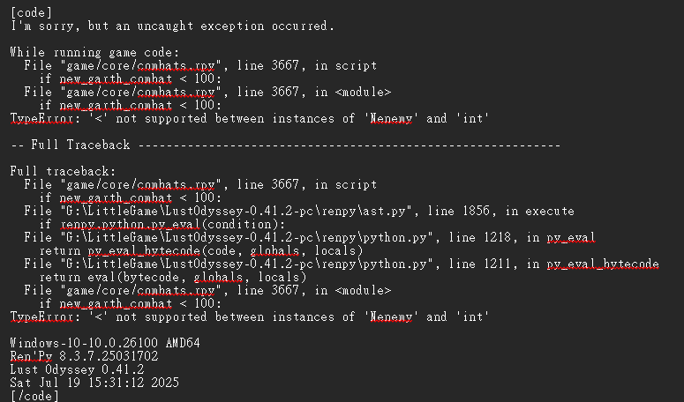Image resolution: width=684 pixels, height=402 pixels.
Task: Click the underlined Ren'Py version word
Action: point(32,357)
